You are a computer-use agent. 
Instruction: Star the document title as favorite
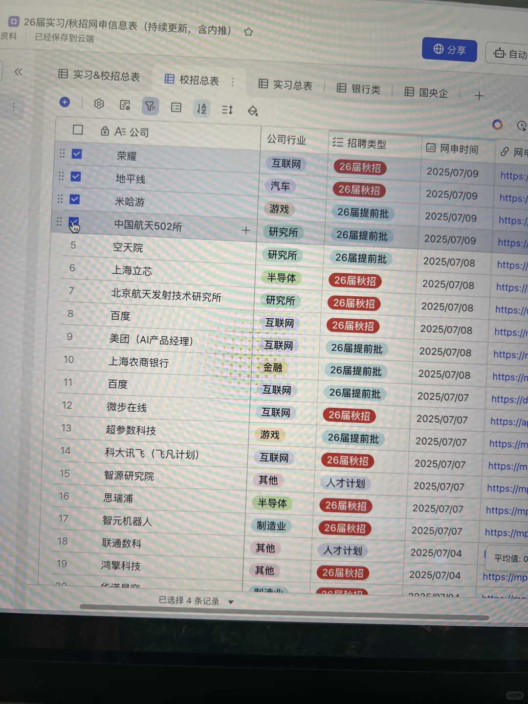[x=248, y=32]
